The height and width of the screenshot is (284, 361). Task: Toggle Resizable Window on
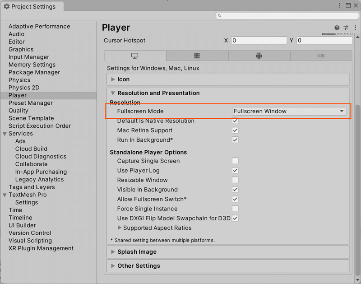(235, 180)
